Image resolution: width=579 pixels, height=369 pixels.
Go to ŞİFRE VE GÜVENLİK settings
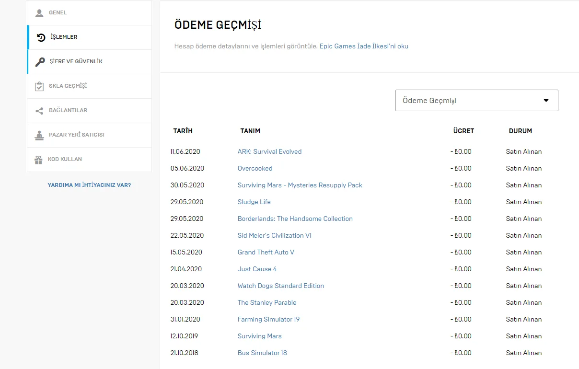(89, 62)
